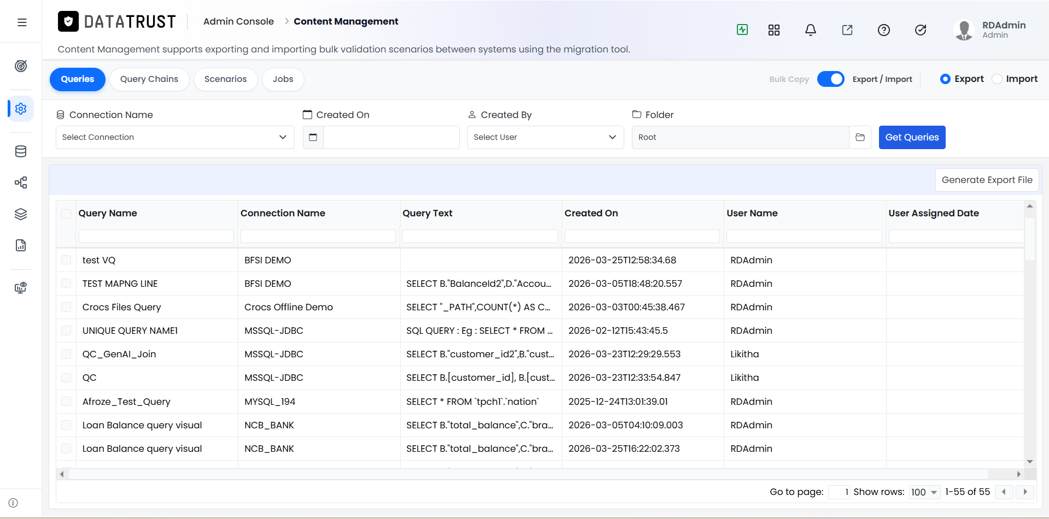Check the box for Afroze_Test_Query row
The width and height of the screenshot is (1049, 519).
point(66,402)
